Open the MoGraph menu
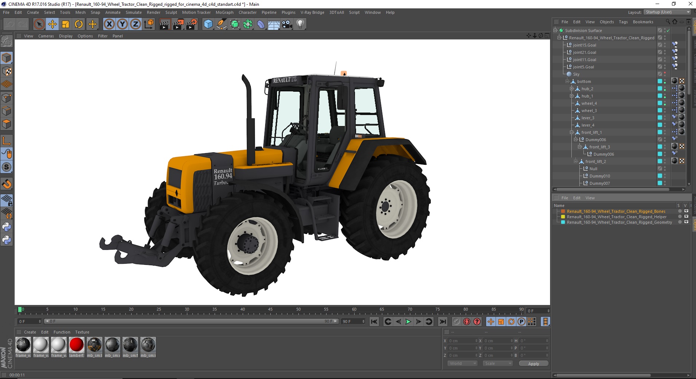The width and height of the screenshot is (696, 379). 224,12
